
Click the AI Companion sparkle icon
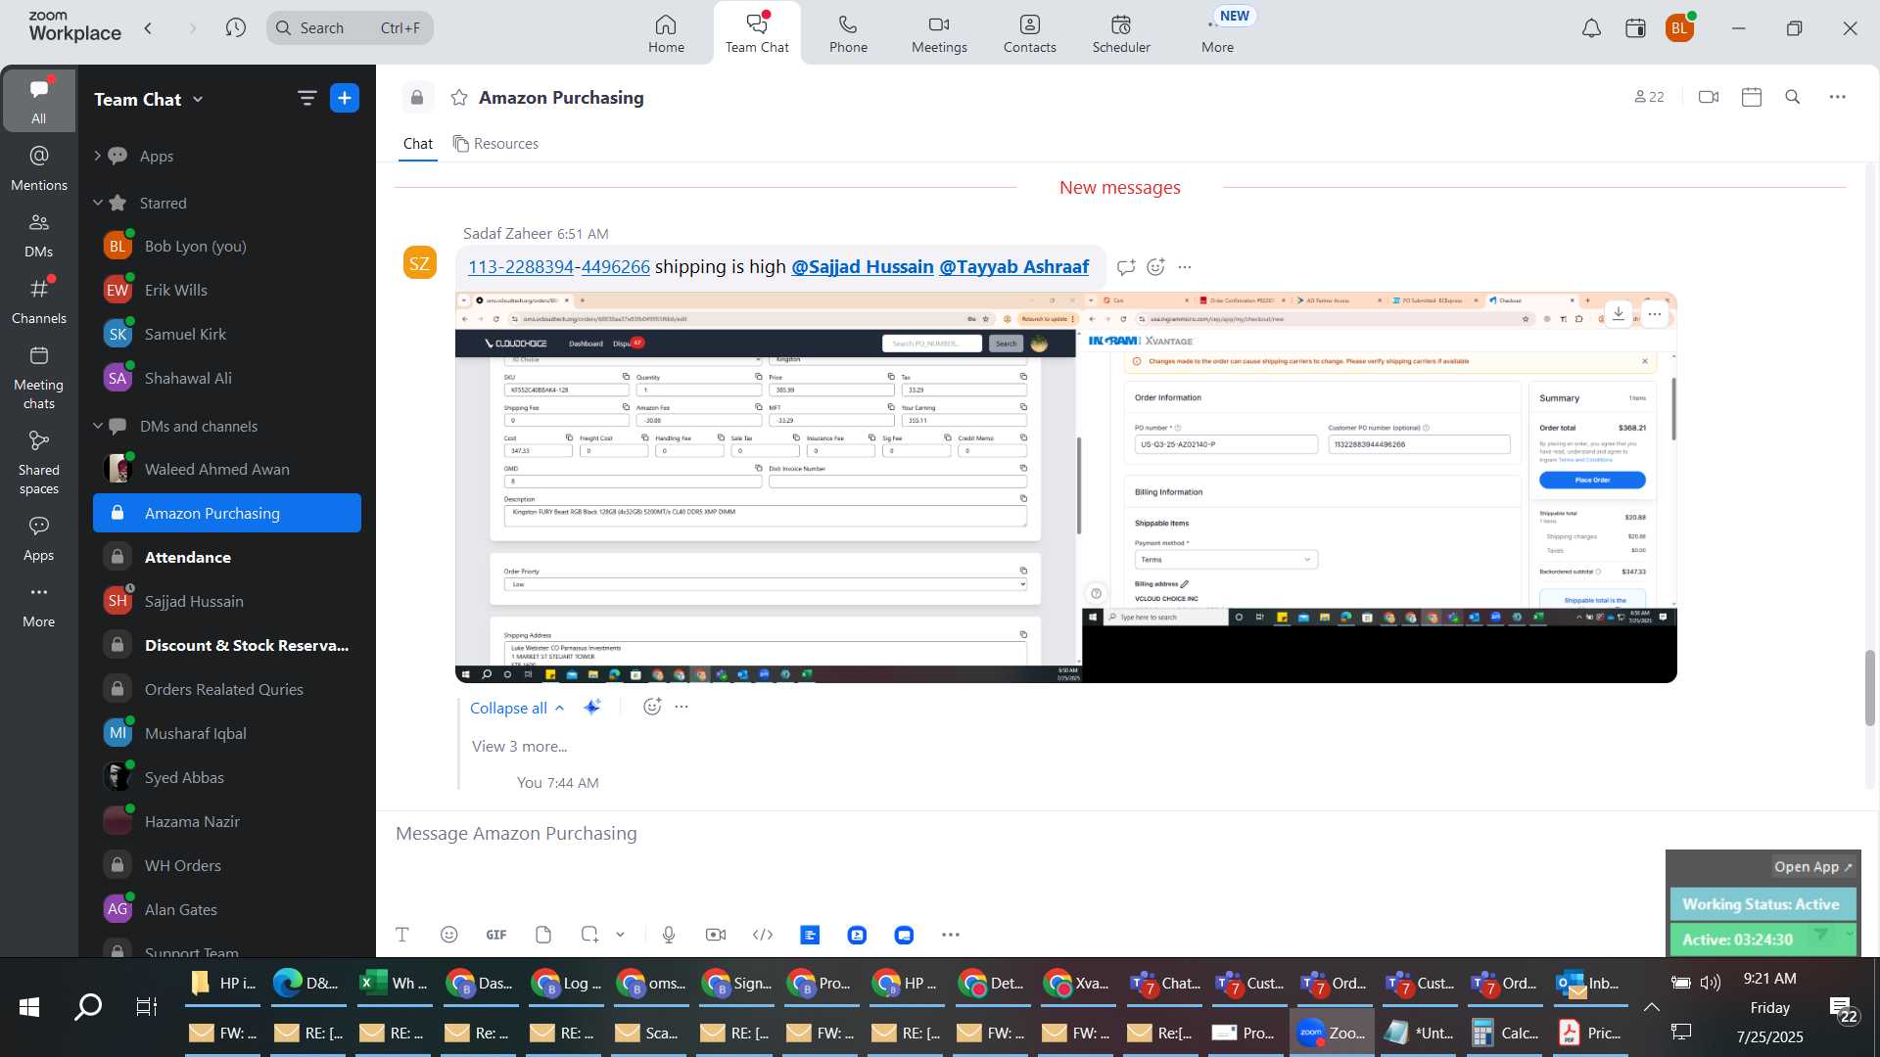click(592, 707)
